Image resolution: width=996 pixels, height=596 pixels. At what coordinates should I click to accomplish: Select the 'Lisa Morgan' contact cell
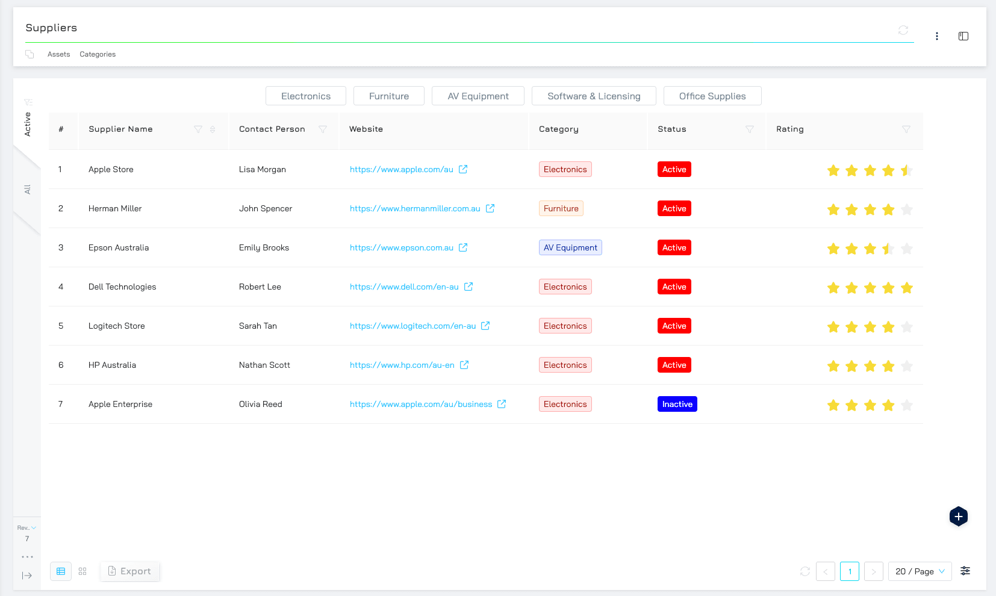[263, 169]
